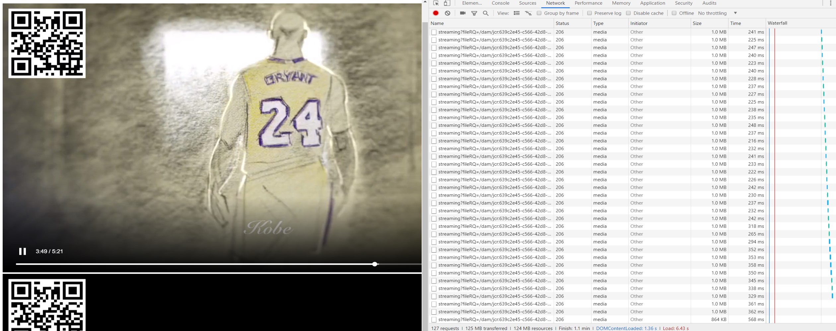Click the inspect element picker icon
The width and height of the screenshot is (836, 331).
point(436,3)
